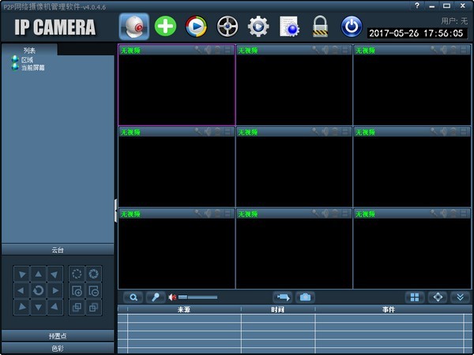Click the volume slider bar
The image size is (474, 355).
coord(197,297)
